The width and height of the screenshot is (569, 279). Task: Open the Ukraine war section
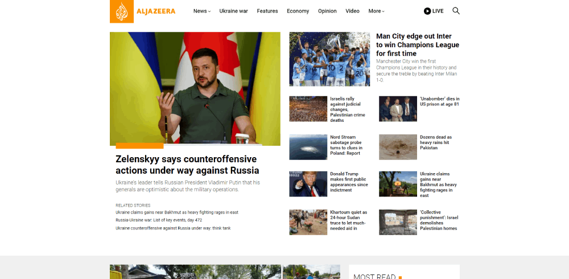click(234, 11)
